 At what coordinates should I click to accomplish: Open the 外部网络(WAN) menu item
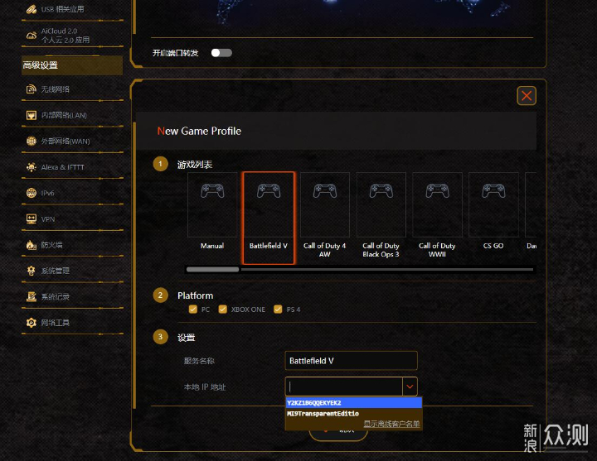66,141
